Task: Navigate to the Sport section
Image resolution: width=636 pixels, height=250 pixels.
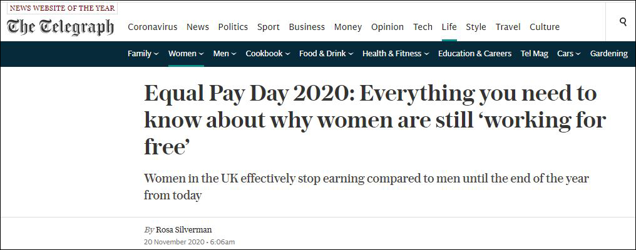Action: point(269,27)
